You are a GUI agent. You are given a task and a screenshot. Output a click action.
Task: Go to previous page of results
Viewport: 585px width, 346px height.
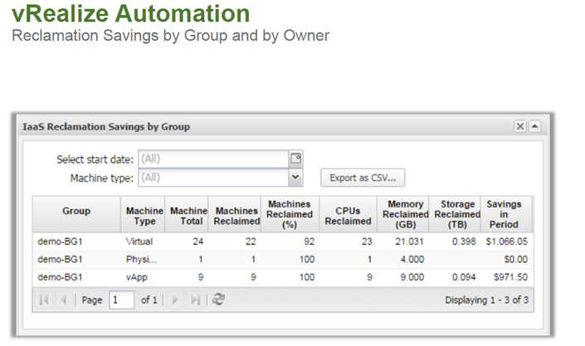[x=64, y=300]
